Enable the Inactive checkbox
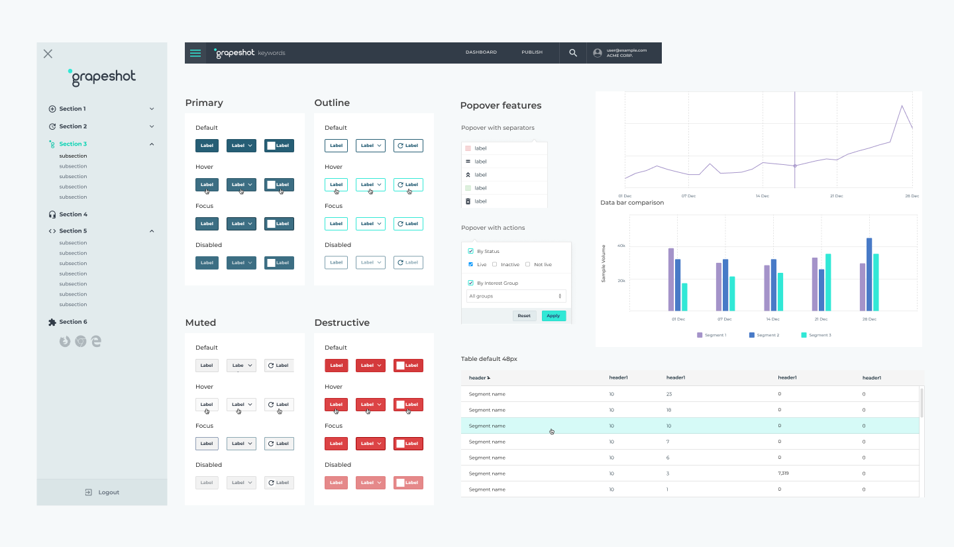 click(x=494, y=264)
